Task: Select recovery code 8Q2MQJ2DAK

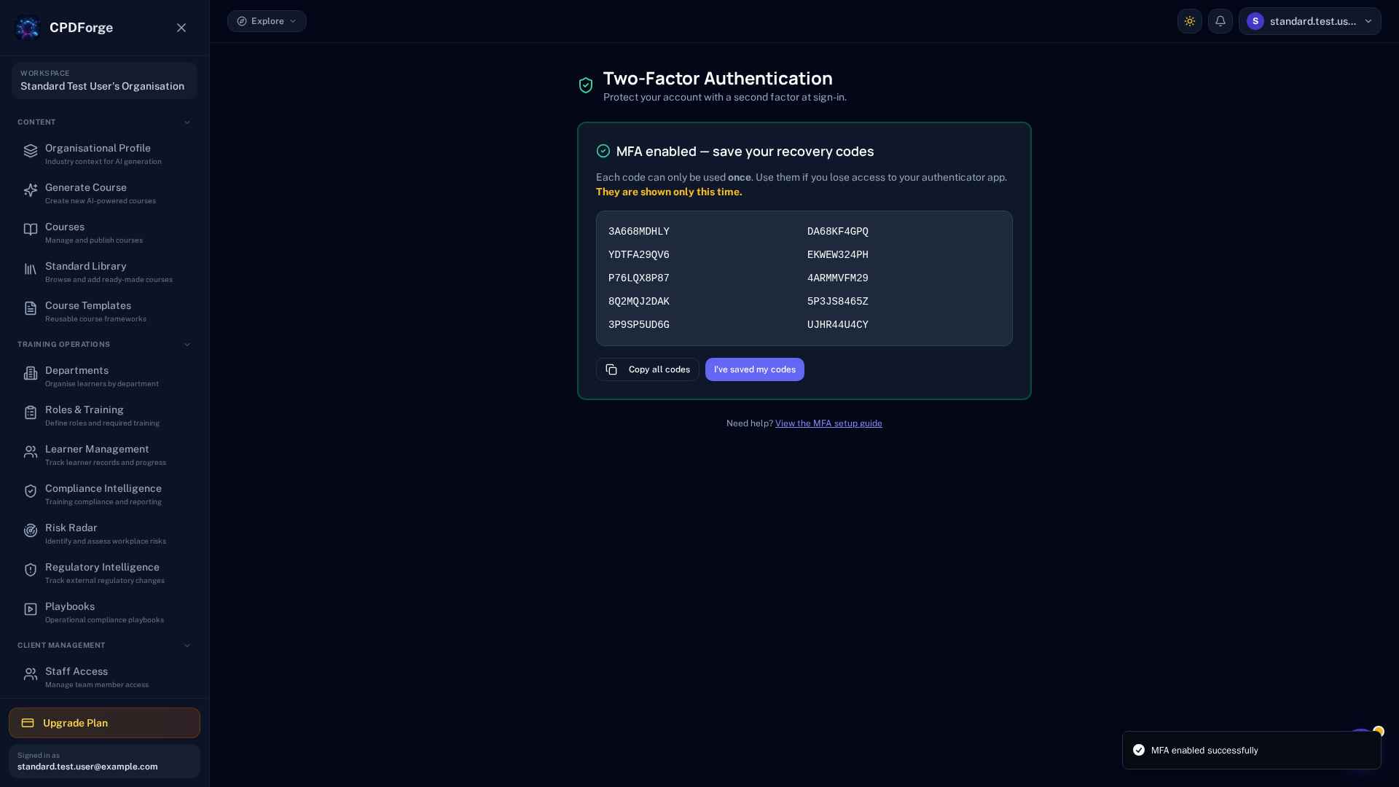Action: coord(639,302)
